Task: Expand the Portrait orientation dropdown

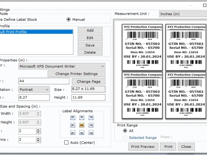Action: pyautogui.click(x=34, y=90)
